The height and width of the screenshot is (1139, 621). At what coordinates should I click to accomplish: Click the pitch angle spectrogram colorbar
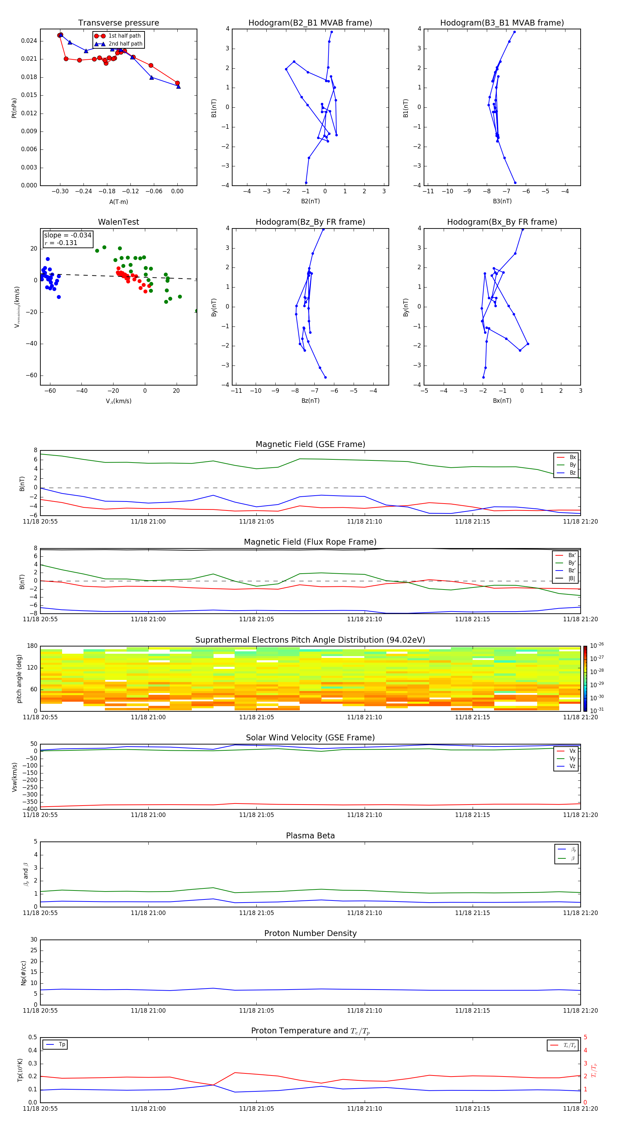click(x=585, y=679)
